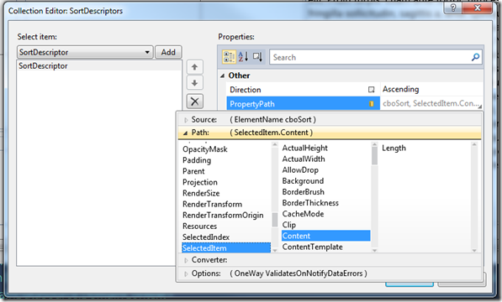The image size is (502, 302).
Task: Click the sort by property source icon
Action: coord(257,57)
